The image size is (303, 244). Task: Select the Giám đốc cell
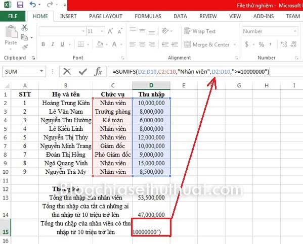[113, 146]
